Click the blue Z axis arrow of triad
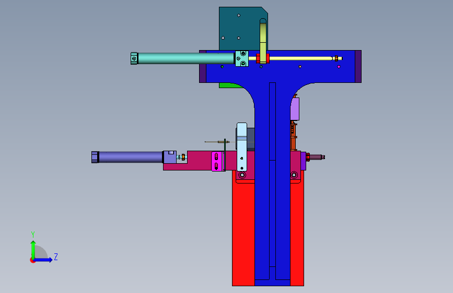The image size is (453, 293). point(43,260)
